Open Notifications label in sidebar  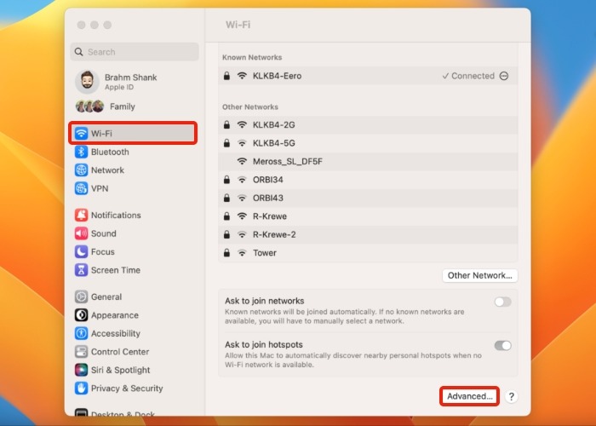click(x=116, y=215)
